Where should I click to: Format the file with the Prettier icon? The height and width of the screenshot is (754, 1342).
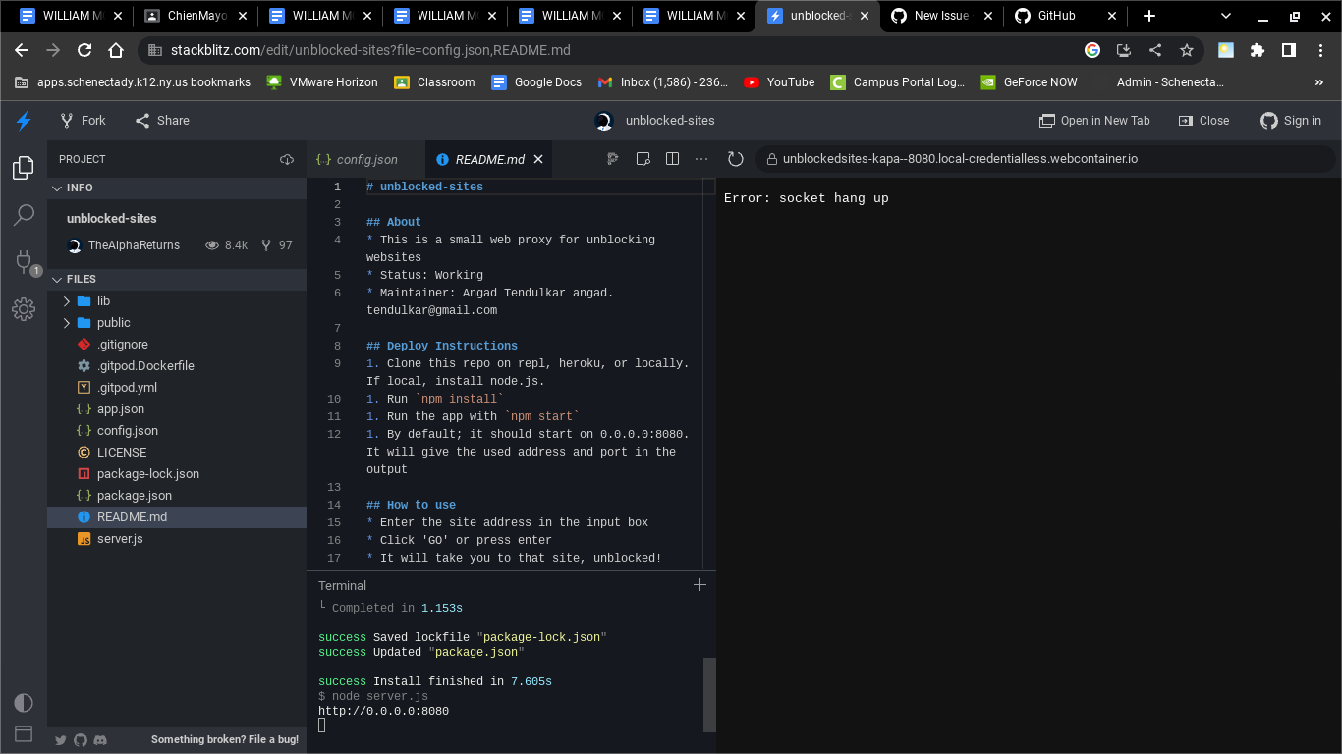(x=612, y=158)
